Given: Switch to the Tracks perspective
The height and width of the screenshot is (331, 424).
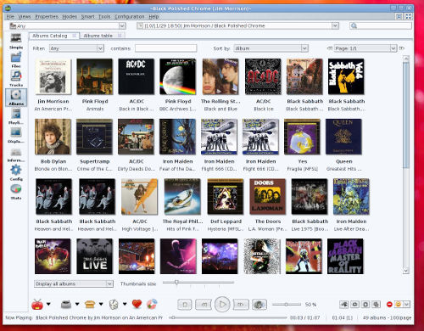Looking at the screenshot, I should coord(16,79).
